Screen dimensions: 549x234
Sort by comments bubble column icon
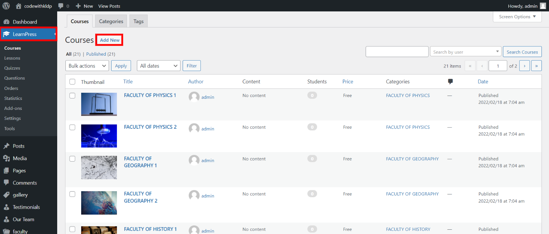(x=450, y=82)
